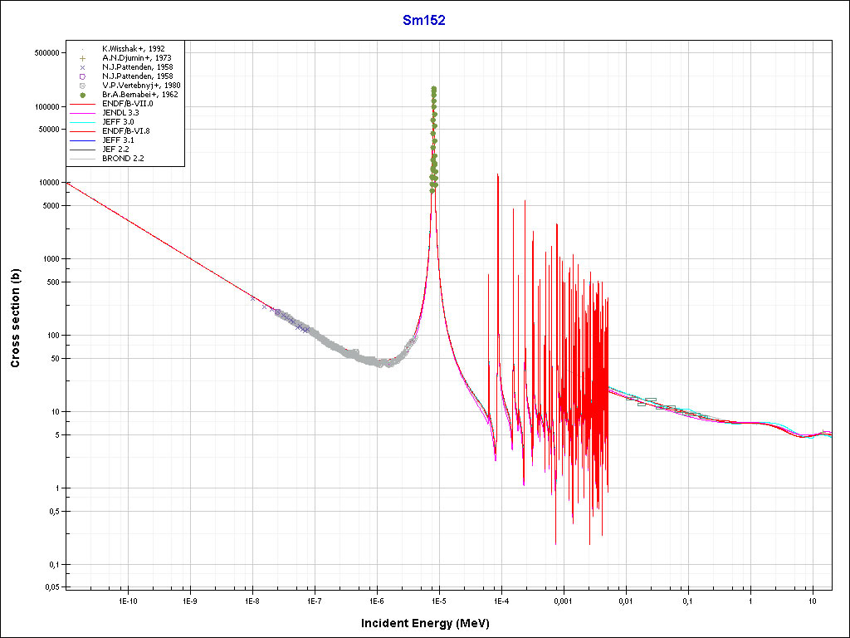
Task: Click the blue JEFF 3.1 line sample
Action: (x=83, y=140)
